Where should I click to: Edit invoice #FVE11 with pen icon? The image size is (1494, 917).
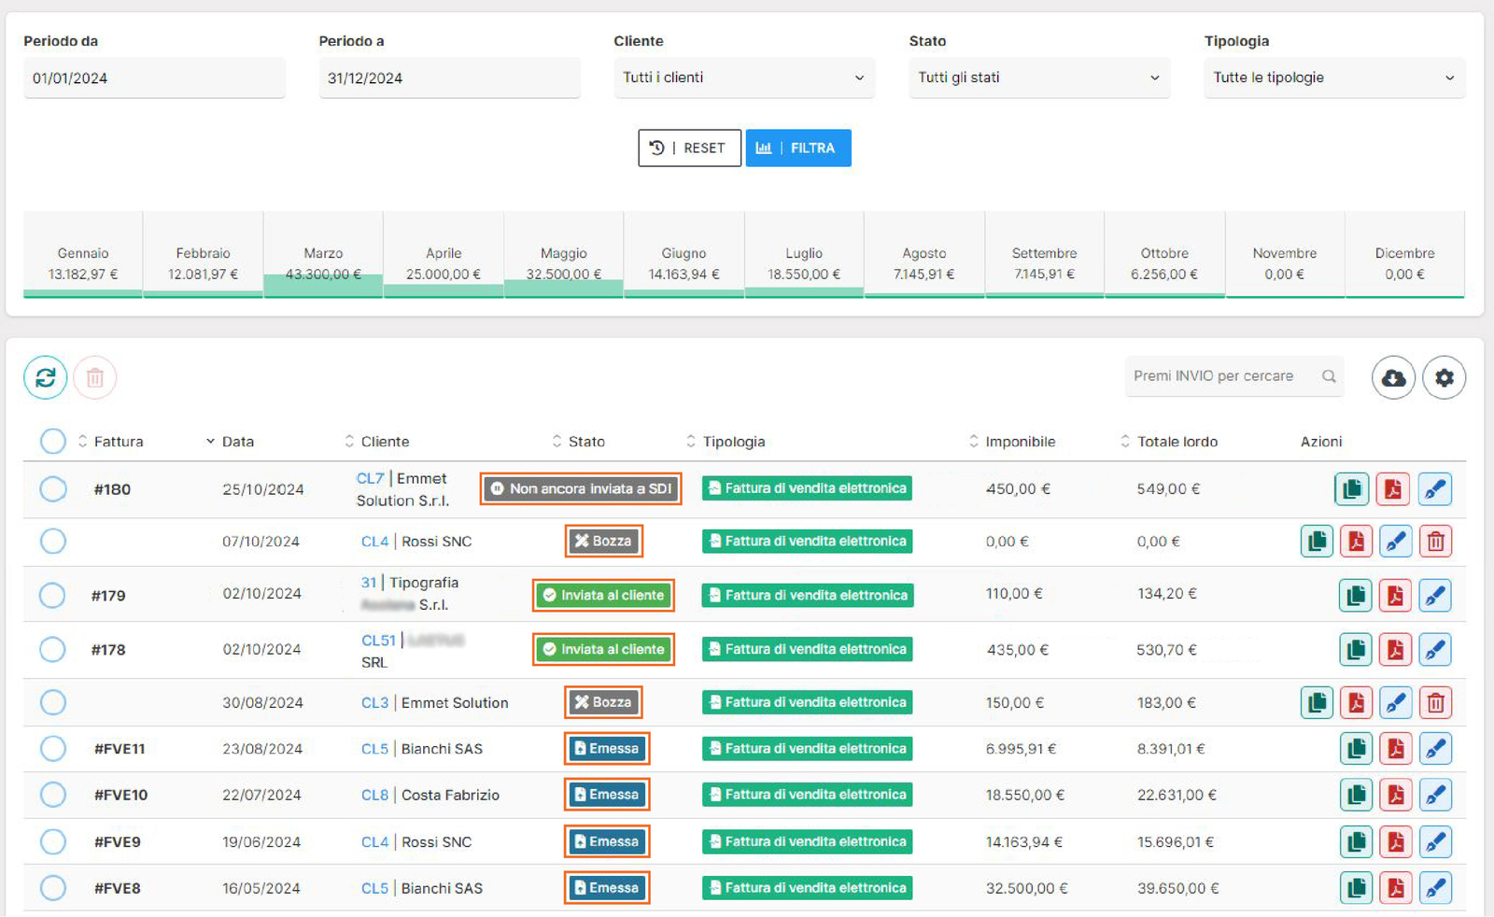[1435, 749]
